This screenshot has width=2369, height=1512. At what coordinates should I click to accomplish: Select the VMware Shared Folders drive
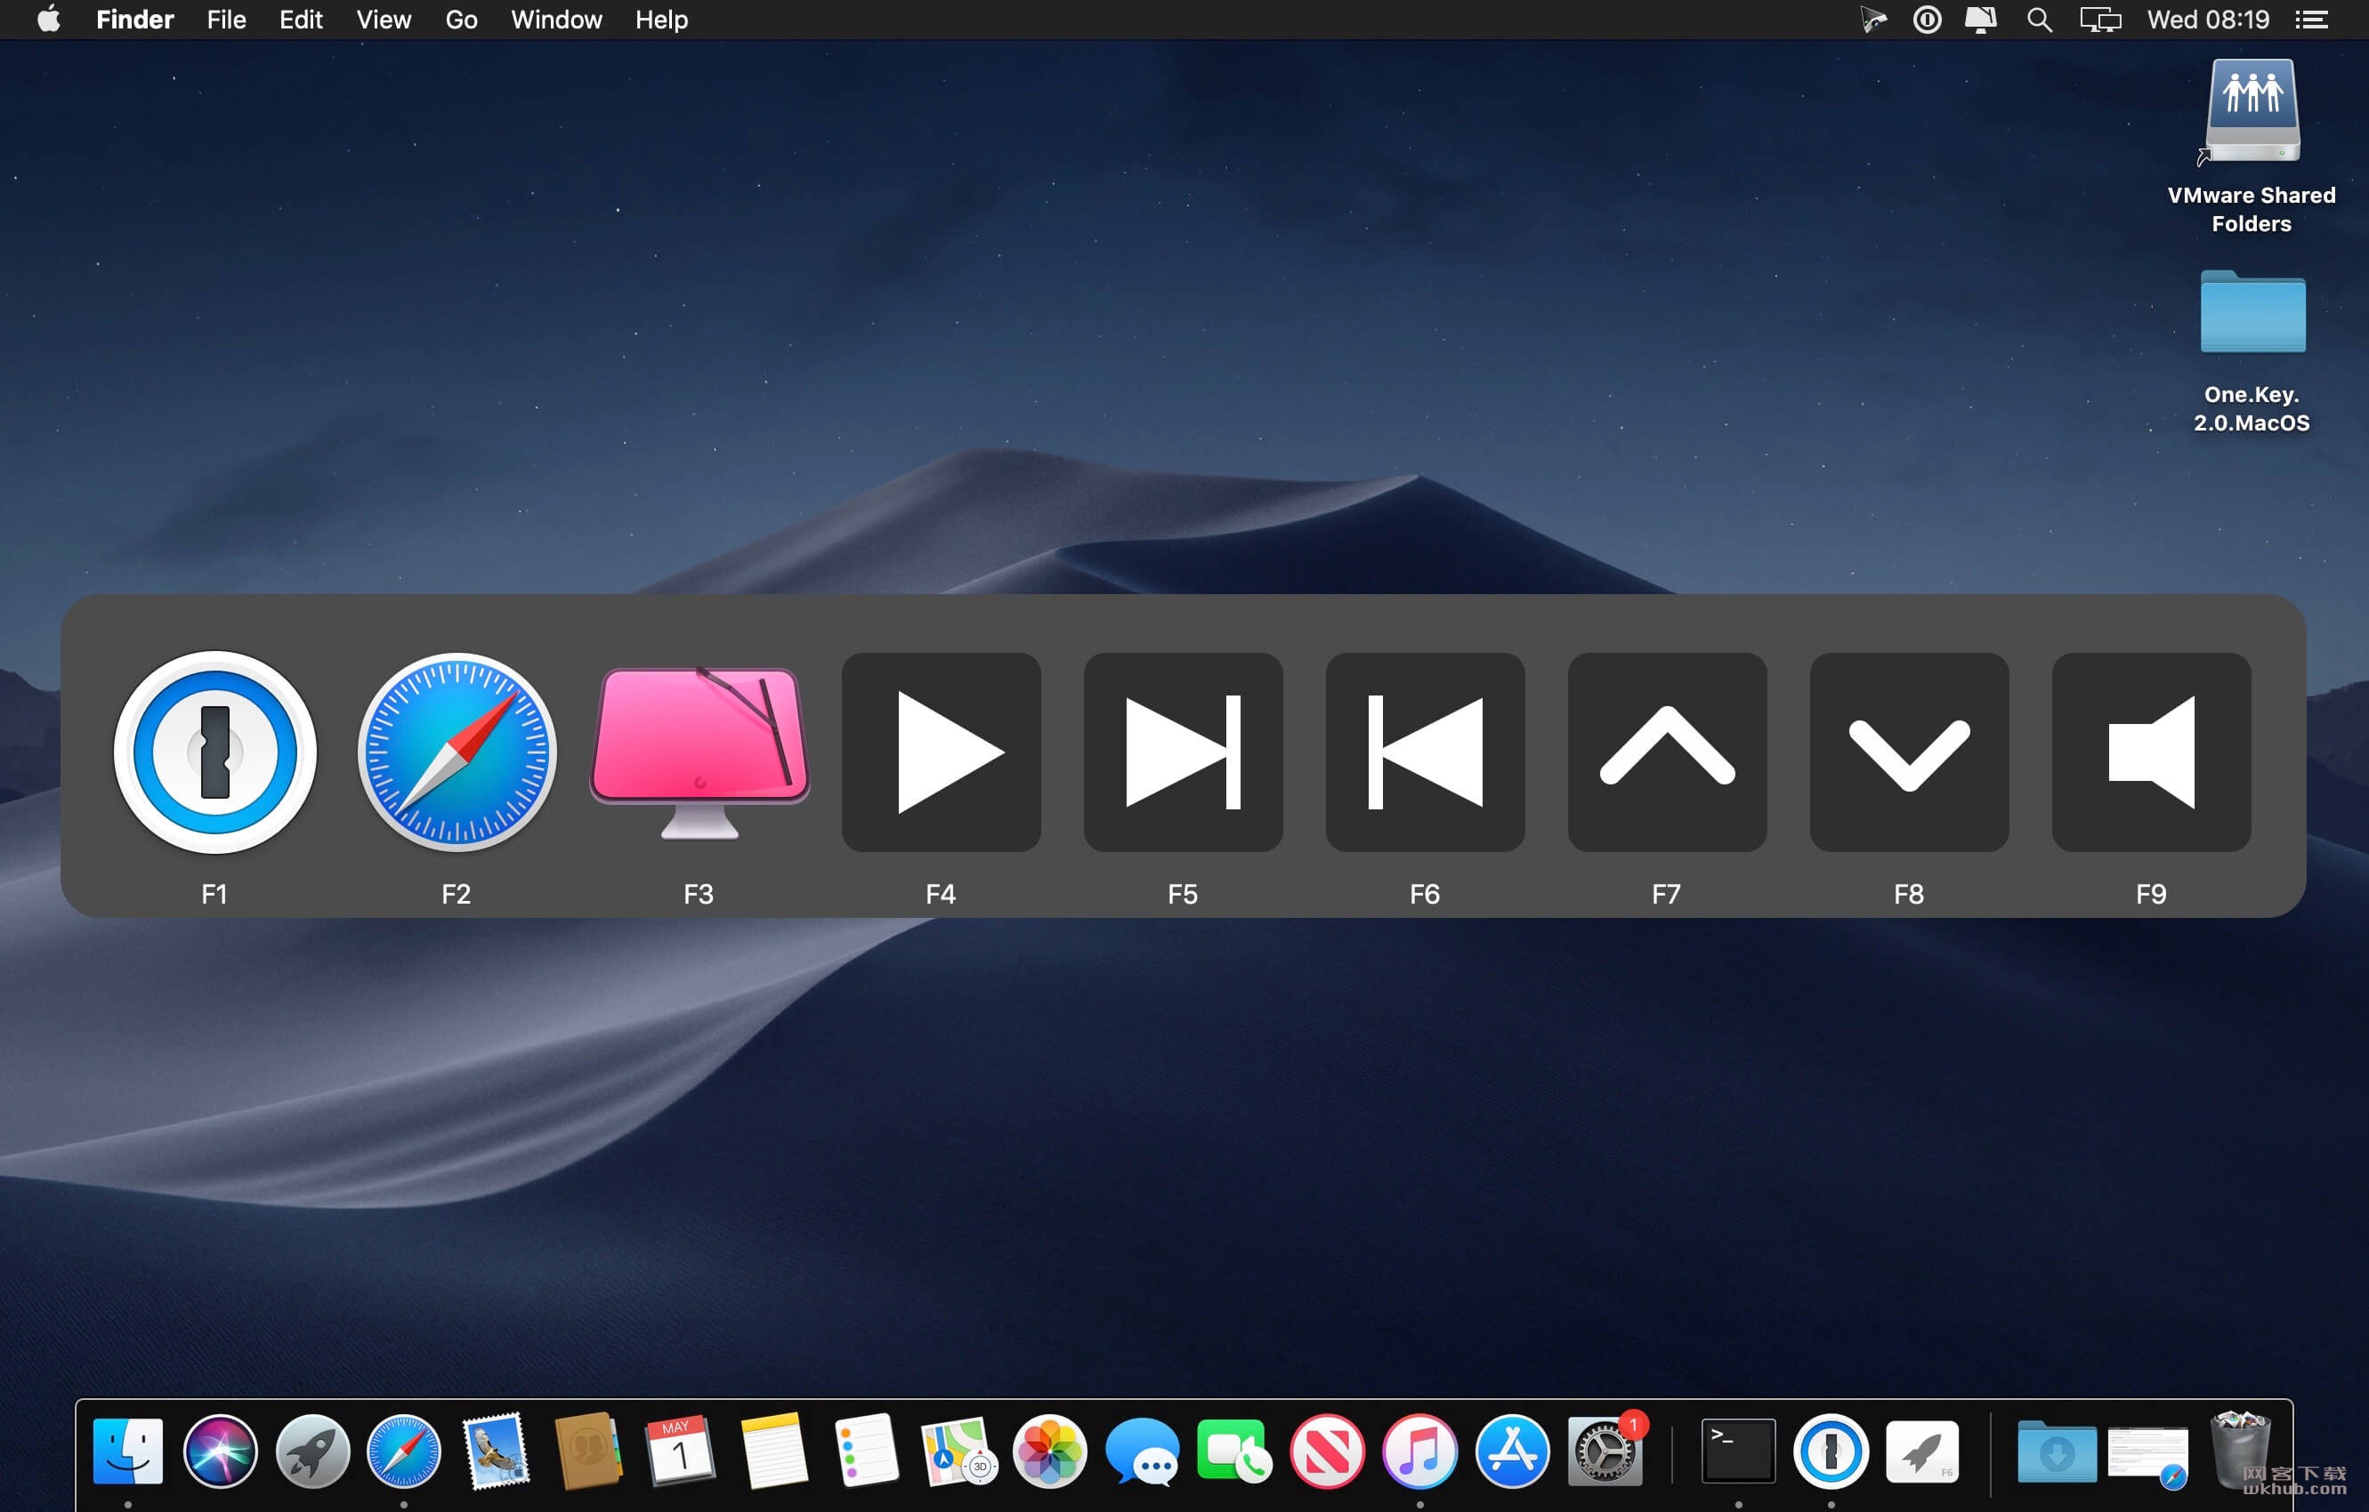click(x=2252, y=111)
